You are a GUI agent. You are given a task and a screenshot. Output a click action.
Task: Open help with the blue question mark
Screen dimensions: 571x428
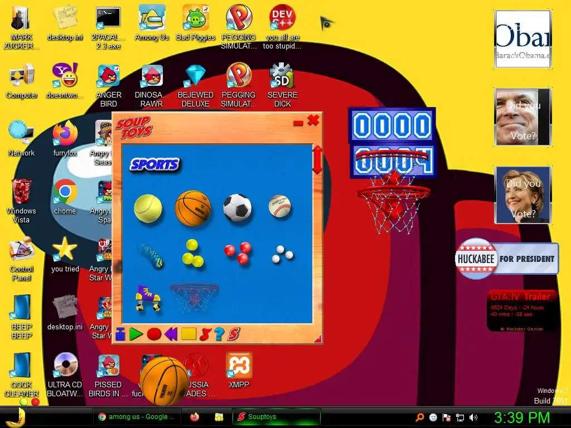(x=219, y=334)
